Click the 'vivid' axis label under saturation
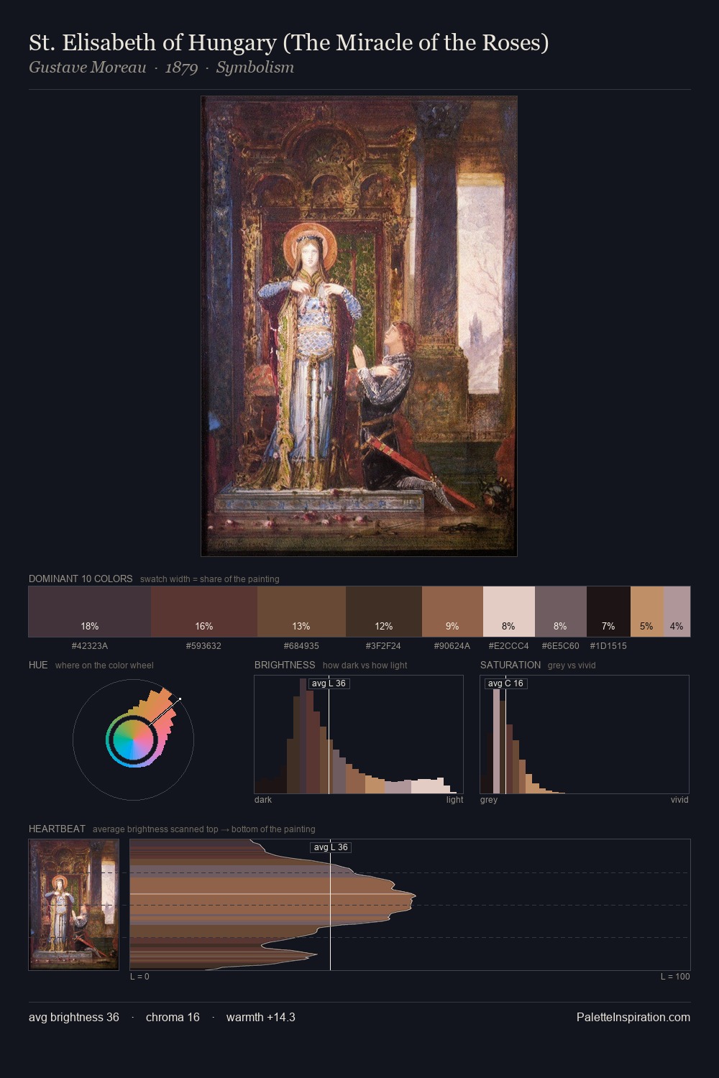 click(x=679, y=800)
